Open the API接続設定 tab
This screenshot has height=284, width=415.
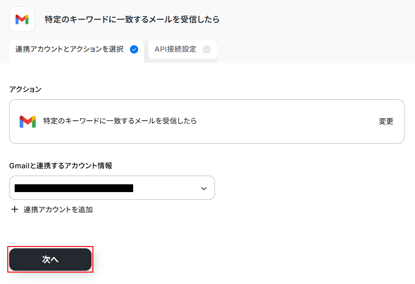coord(175,49)
